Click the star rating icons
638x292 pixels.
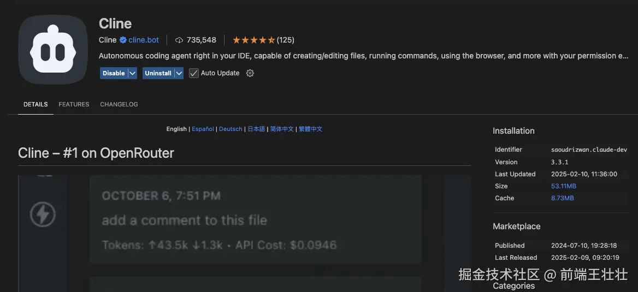coord(253,40)
